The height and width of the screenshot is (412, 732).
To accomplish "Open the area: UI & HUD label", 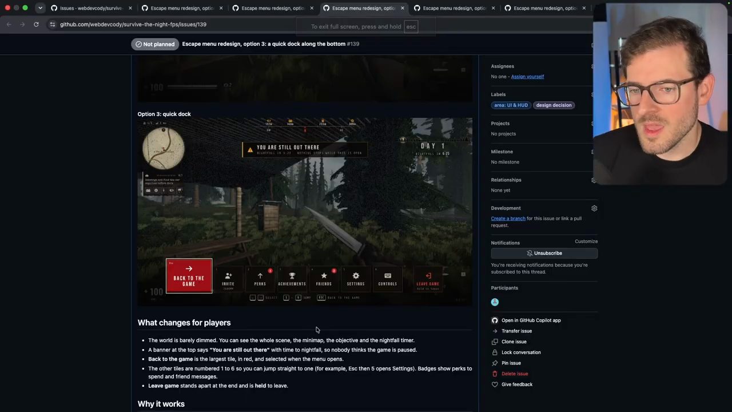I will click(x=511, y=105).
